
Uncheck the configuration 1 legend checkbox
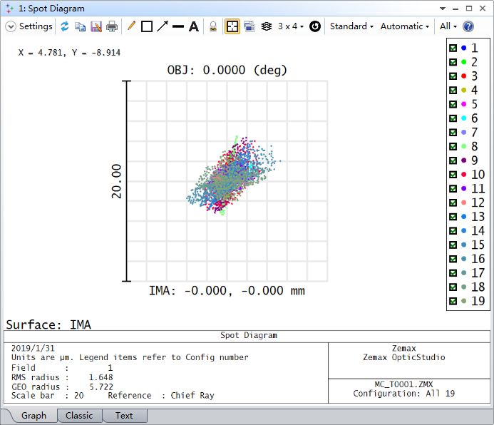click(453, 48)
